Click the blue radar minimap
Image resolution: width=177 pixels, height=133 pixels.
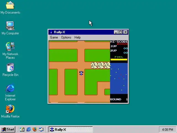[x=119, y=78]
